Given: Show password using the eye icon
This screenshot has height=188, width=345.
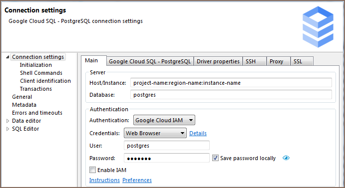Looking at the screenshot, I should click(286, 158).
